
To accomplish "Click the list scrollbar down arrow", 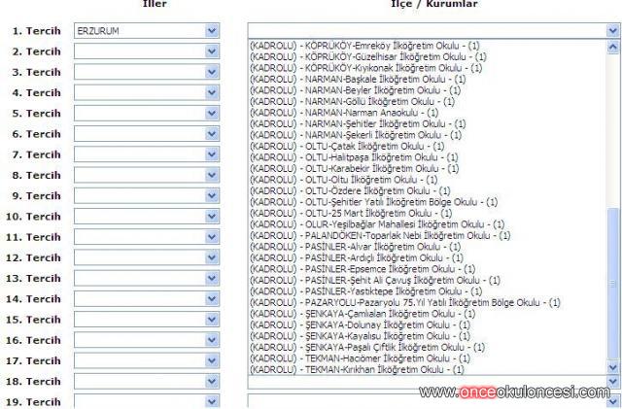I will [613, 368].
